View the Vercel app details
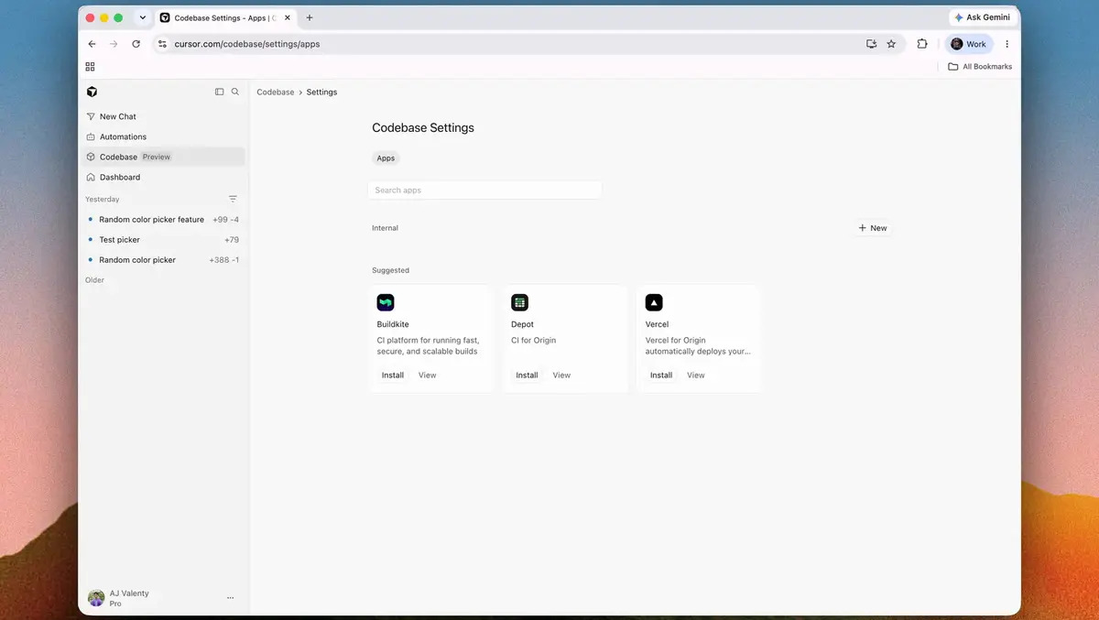The image size is (1099, 620). coord(696,375)
